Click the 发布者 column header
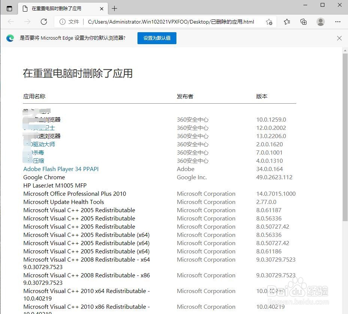Image resolution: width=348 pixels, height=314 pixels. point(185,97)
